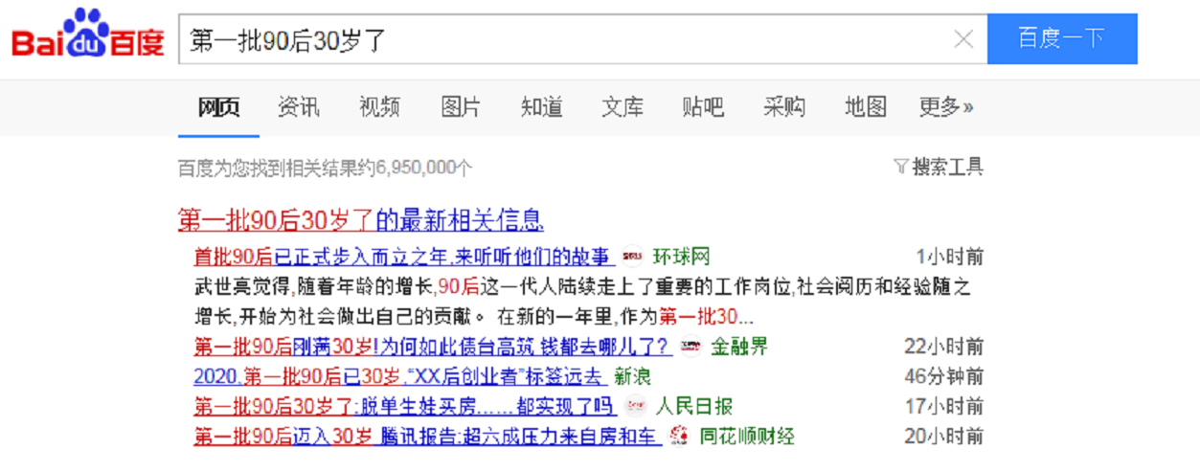
Task: Open article 第一批90后迈入30岁 腾讯报告
Action: coord(428,437)
